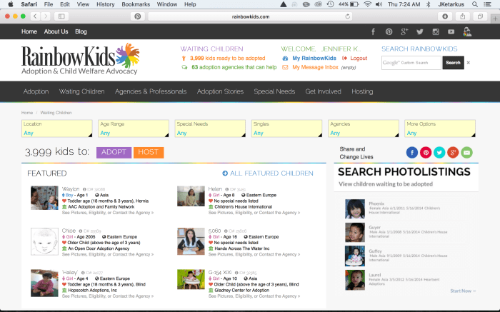Open Laurel photo in photolistings
500x312 pixels.
coord(355,280)
